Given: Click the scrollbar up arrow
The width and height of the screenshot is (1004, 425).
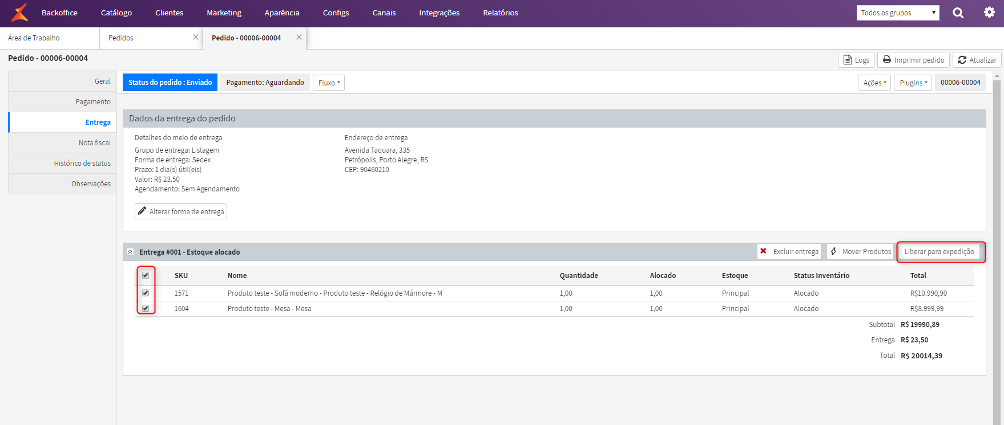Looking at the screenshot, I should pyautogui.click(x=997, y=75).
